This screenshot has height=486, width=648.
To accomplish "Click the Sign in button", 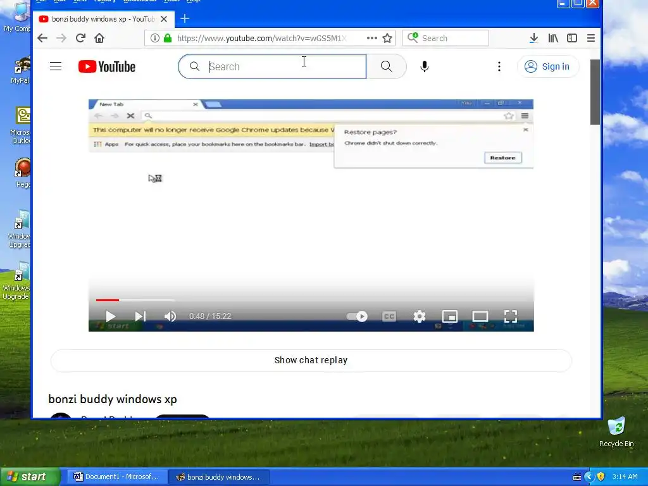I will coord(547,66).
